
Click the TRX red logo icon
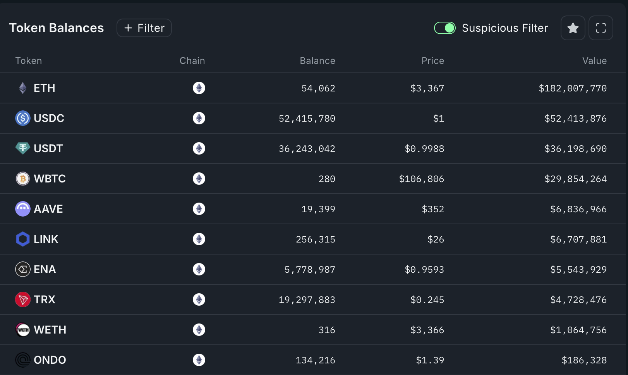coord(23,299)
